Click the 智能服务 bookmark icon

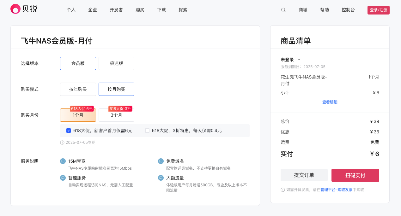click(63, 178)
